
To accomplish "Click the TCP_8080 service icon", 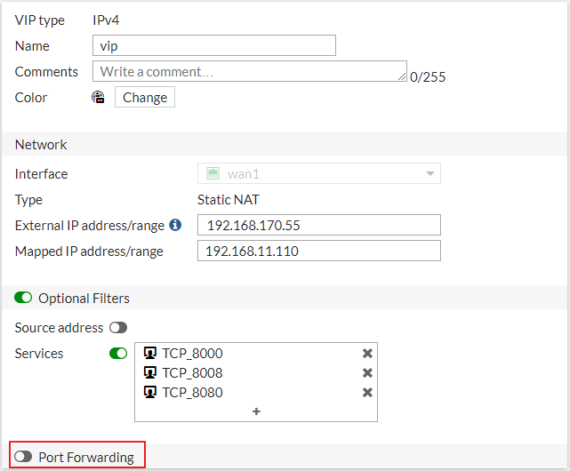I will (x=149, y=392).
